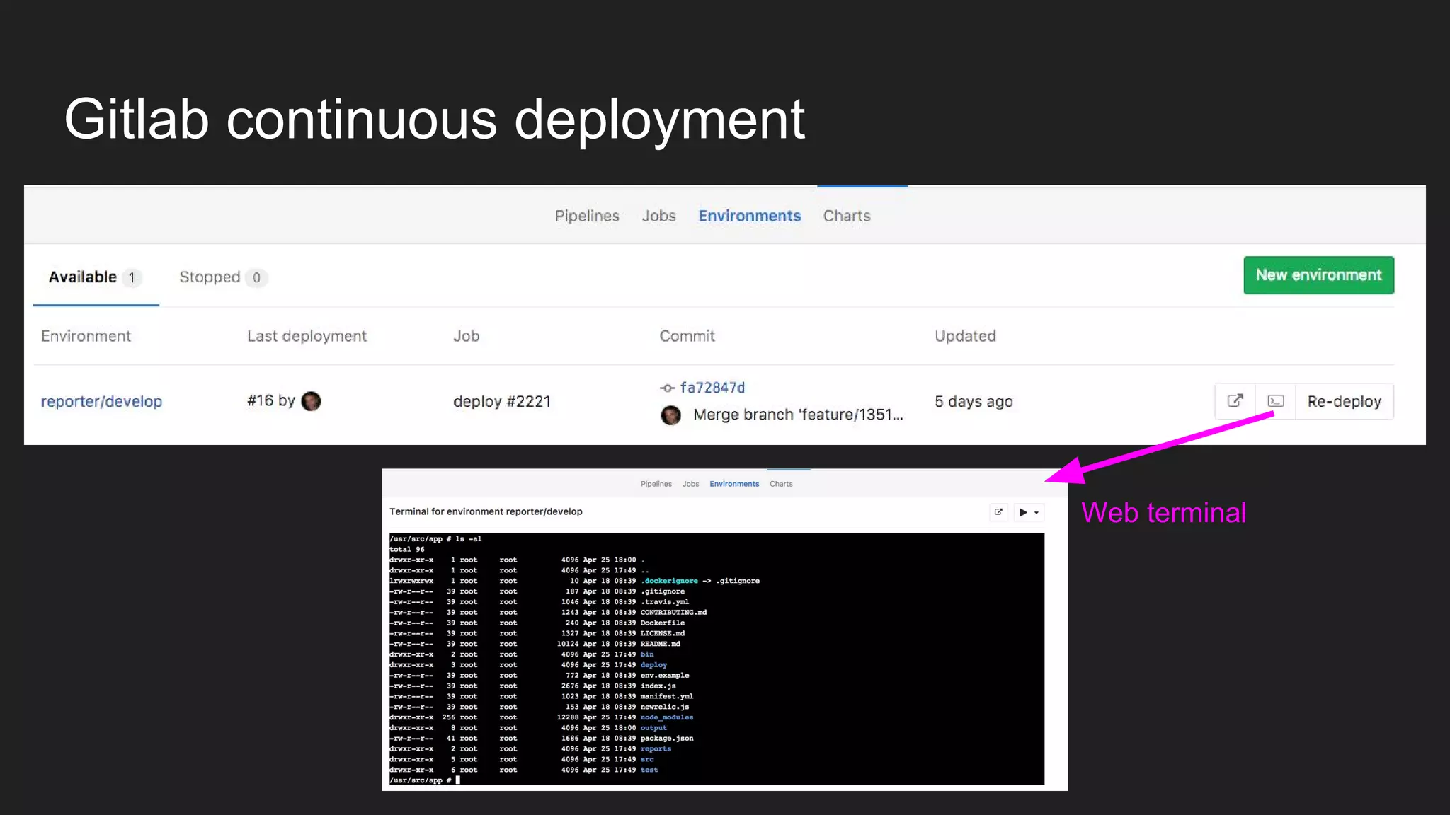This screenshot has height=815, width=1450.
Task: Open Environments tab in terminal screenshot
Action: click(x=734, y=484)
